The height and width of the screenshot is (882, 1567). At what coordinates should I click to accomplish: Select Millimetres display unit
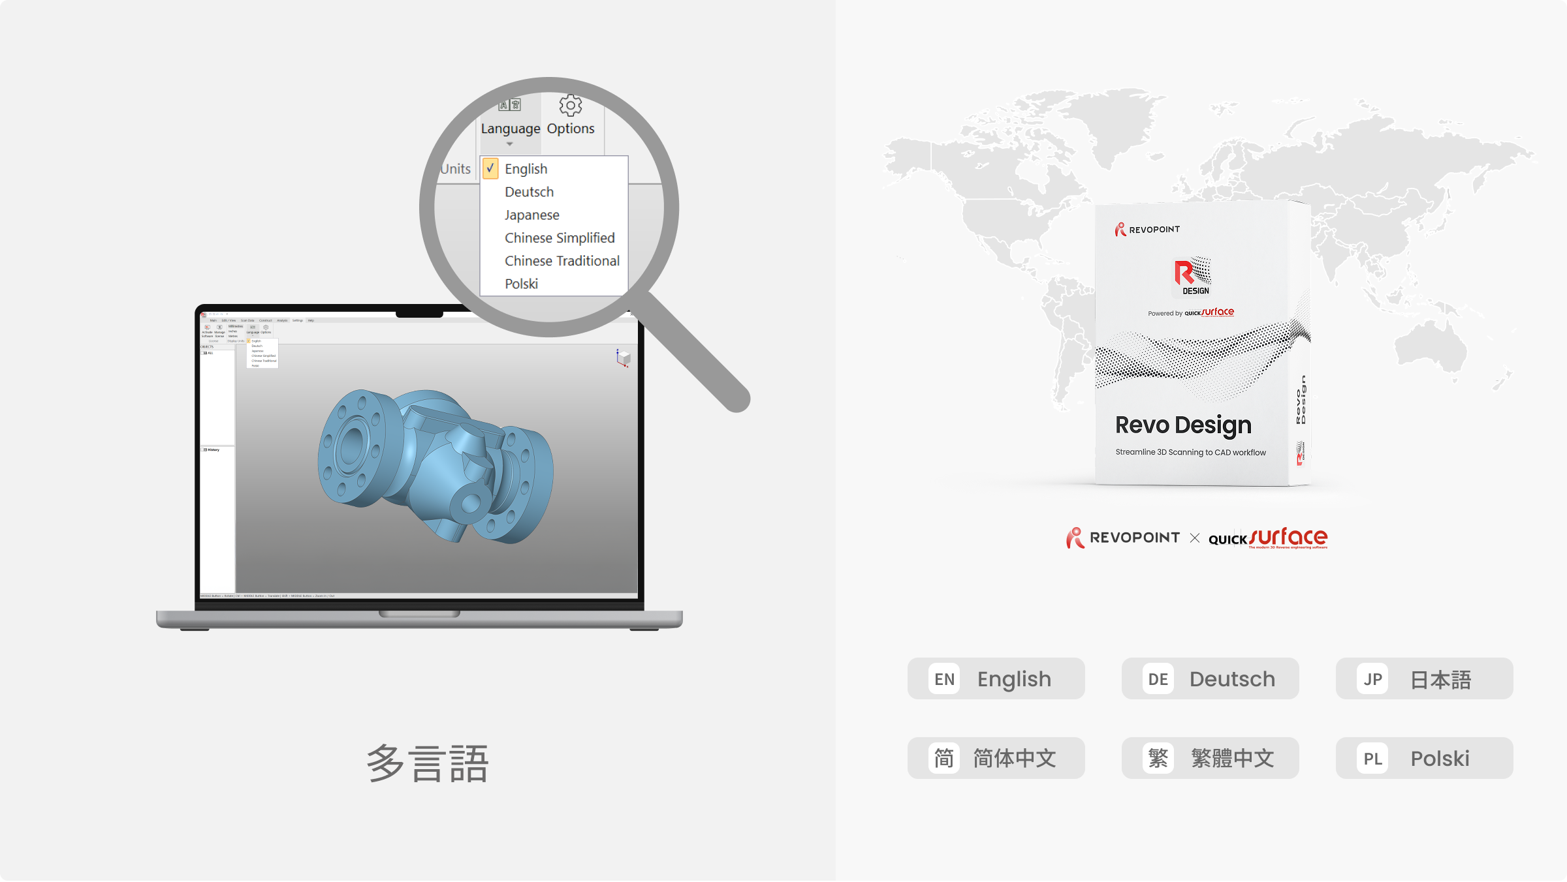point(236,326)
